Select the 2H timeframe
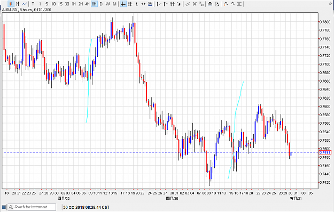Viewport: 334px width, 212px height. coord(81,4)
